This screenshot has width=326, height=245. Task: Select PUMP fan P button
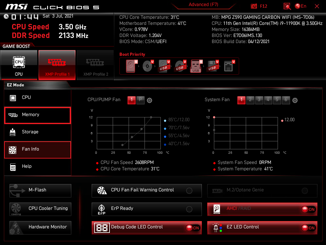pyautogui.click(x=140, y=100)
